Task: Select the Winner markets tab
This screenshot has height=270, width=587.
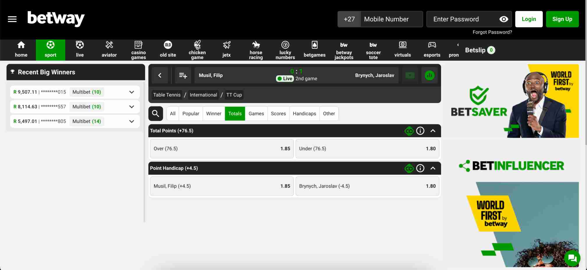Action: 214,113
